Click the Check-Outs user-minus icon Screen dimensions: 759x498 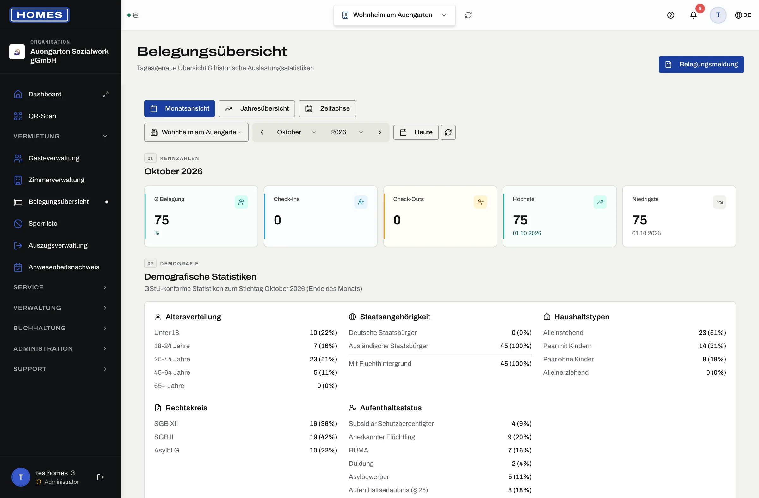(x=480, y=202)
